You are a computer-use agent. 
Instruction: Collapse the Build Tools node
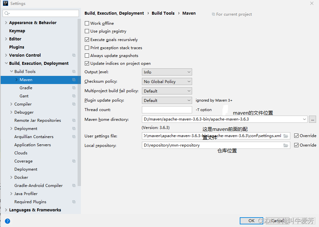[11, 71]
